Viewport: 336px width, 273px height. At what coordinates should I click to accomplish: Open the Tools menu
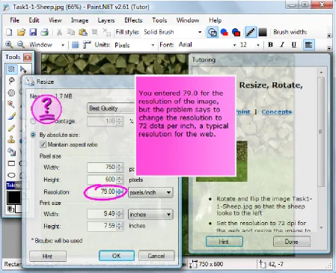pyautogui.click(x=159, y=20)
